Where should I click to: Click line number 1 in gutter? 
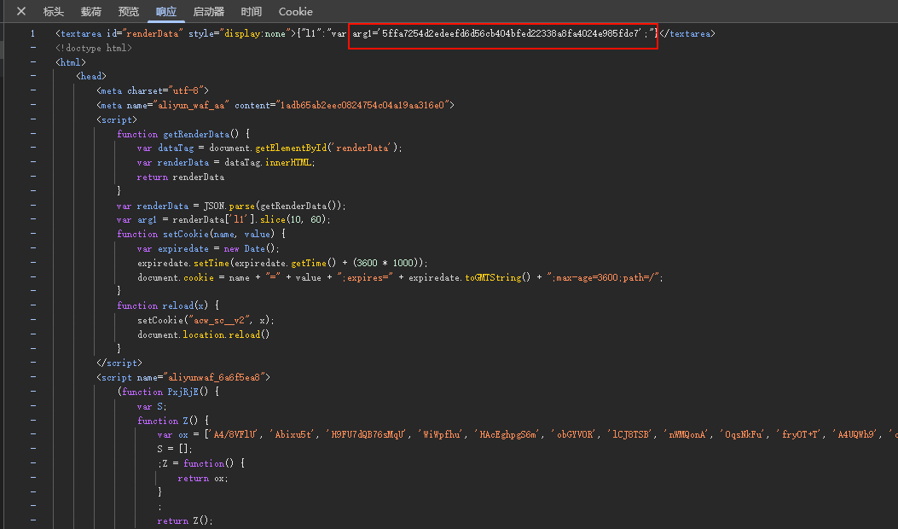click(32, 34)
